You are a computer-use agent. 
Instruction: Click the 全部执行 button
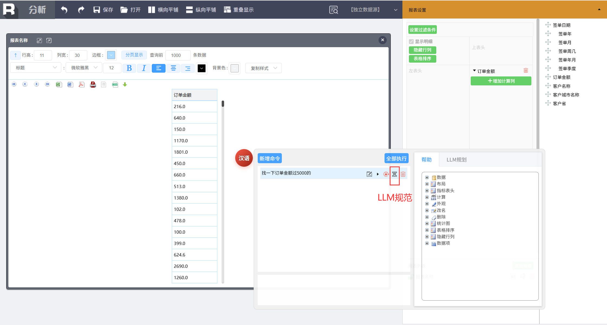click(396, 159)
